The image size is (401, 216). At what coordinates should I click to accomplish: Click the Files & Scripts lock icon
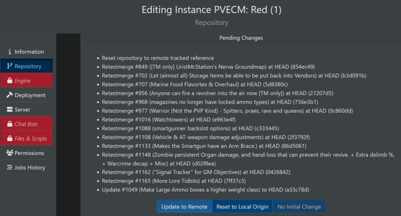(10, 138)
